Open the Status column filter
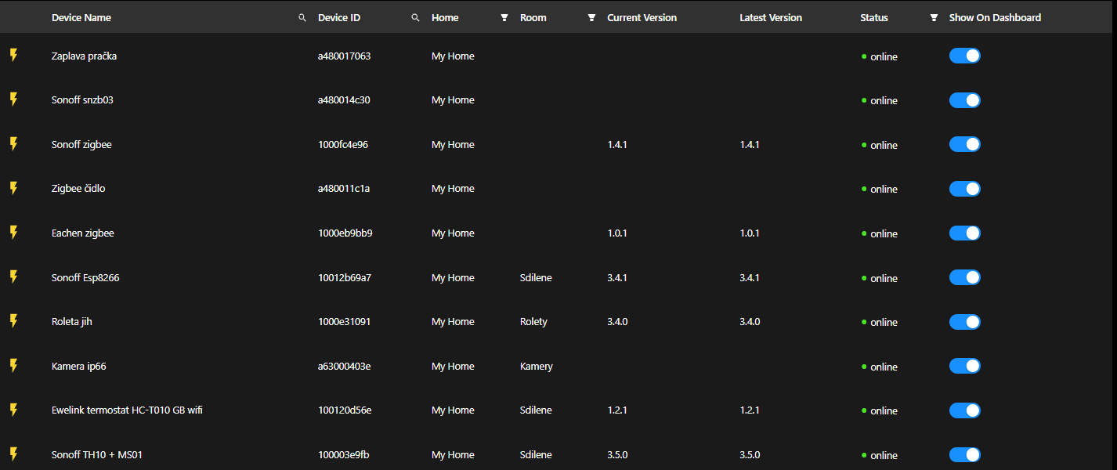This screenshot has width=1117, height=470. pos(934,17)
